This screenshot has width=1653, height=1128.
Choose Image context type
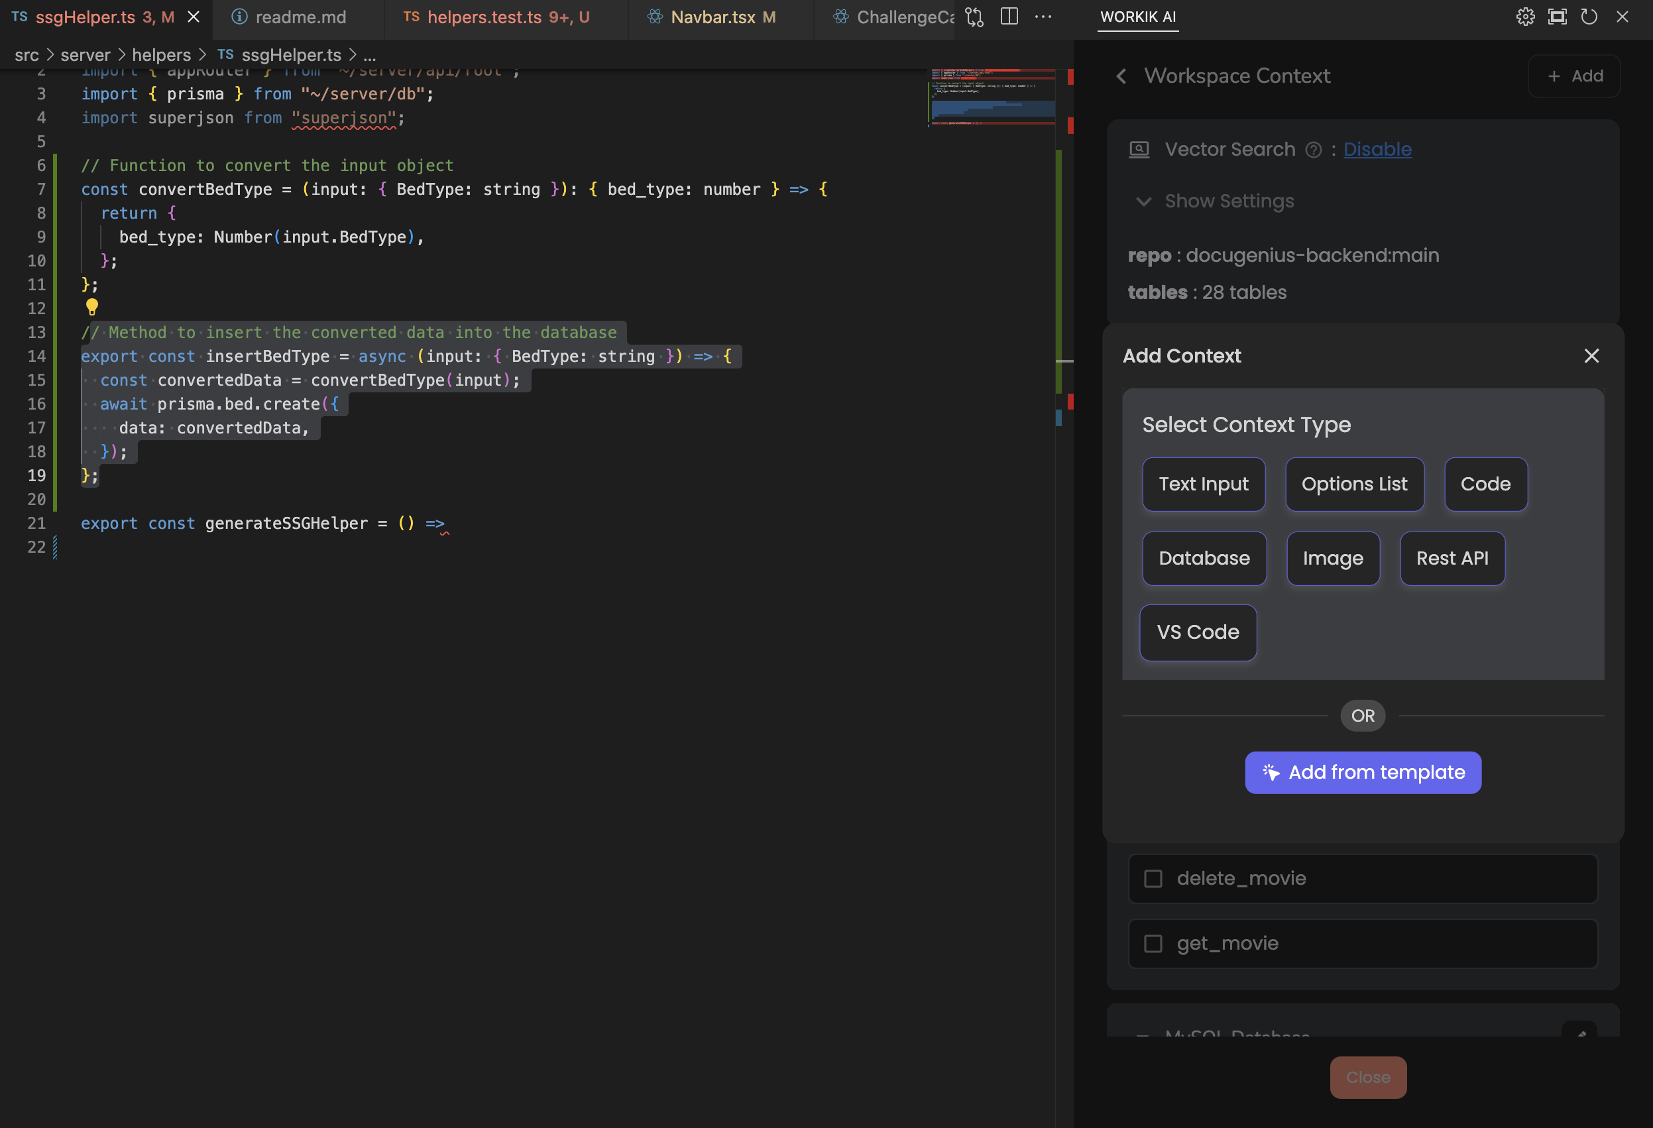click(1332, 558)
